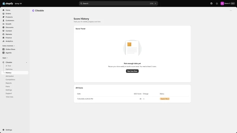Click the Citeable app icon in sidebar
Viewport: 237px width, 133px height.
[4, 62]
